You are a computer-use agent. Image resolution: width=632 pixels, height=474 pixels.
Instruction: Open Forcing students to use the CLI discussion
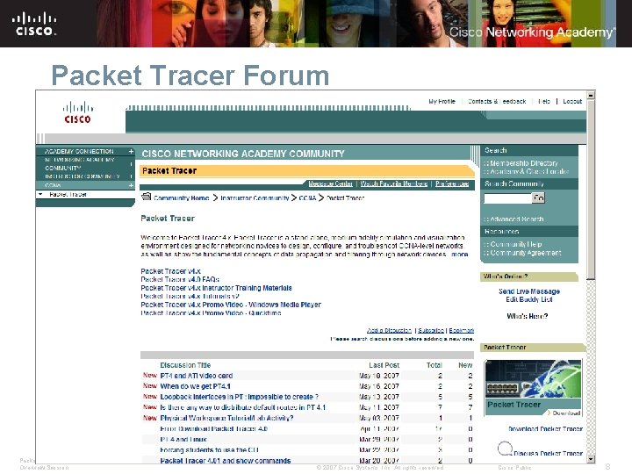(x=209, y=449)
